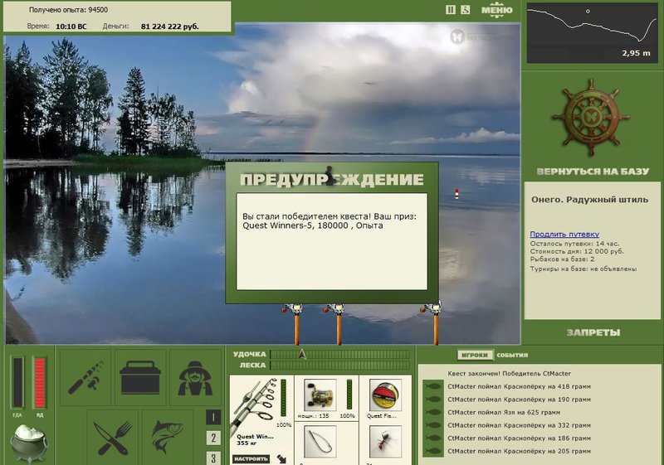The image size is (664, 465).
Task: Click the event 'Краснопёрку на 186 грамм'
Action: (x=519, y=438)
